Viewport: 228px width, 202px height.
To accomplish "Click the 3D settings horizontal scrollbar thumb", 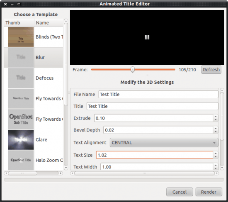I will pyautogui.click(x=144, y=173).
